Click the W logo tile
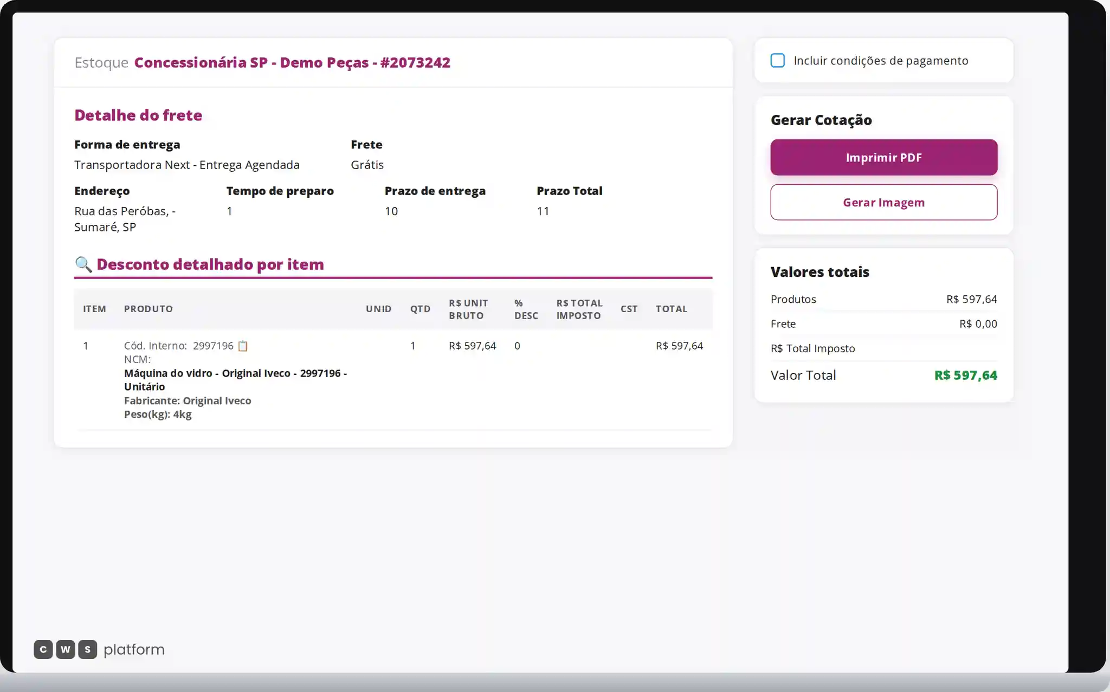This screenshot has height=692, width=1110. pos(66,649)
